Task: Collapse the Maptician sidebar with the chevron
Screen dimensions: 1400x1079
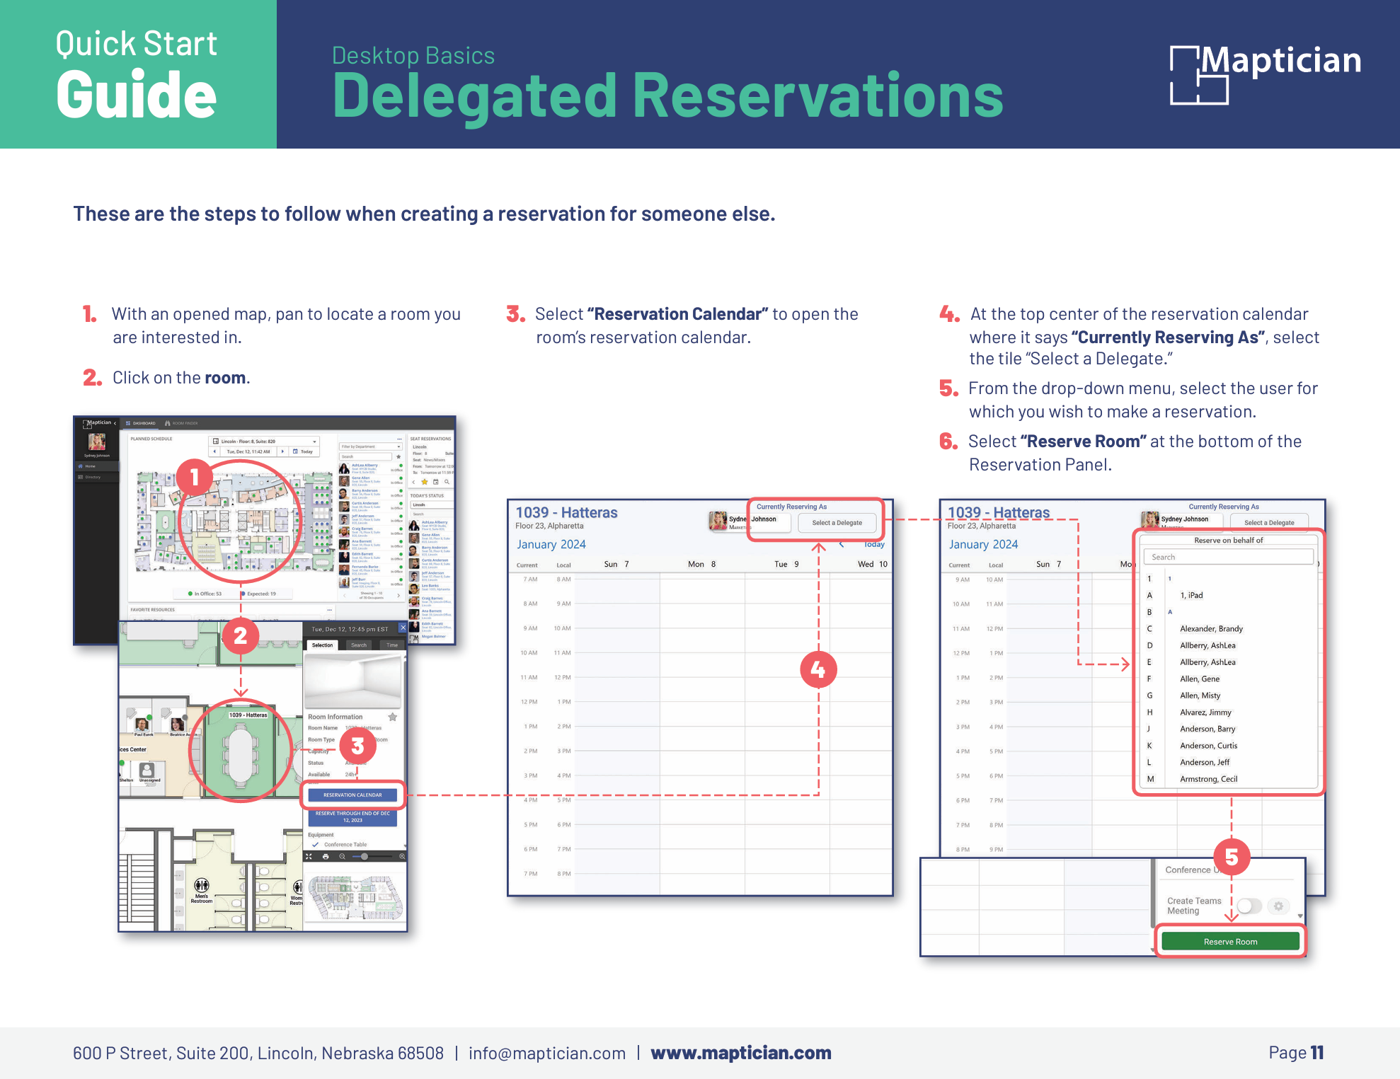Action: [115, 423]
